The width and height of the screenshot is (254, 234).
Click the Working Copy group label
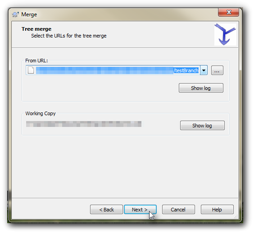(x=41, y=113)
